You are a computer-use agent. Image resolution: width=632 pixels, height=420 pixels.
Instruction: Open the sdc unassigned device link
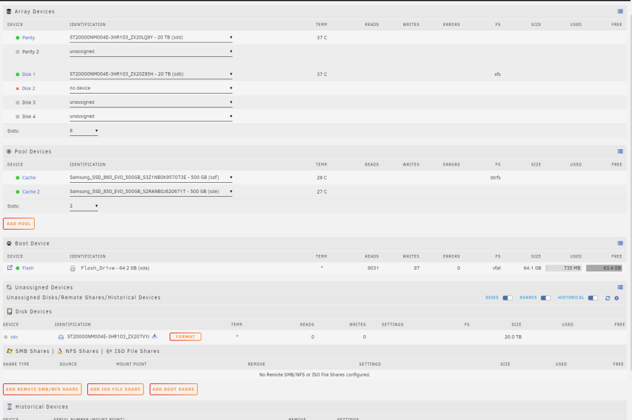tap(14, 337)
